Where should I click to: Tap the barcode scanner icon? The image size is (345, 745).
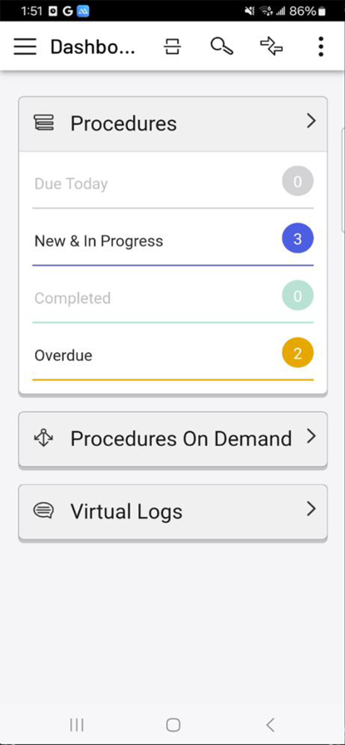[172, 47]
